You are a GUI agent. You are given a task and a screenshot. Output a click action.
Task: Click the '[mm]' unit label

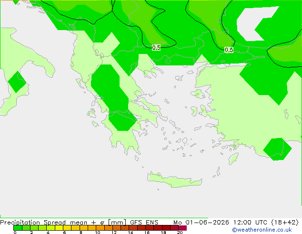click(x=117, y=223)
